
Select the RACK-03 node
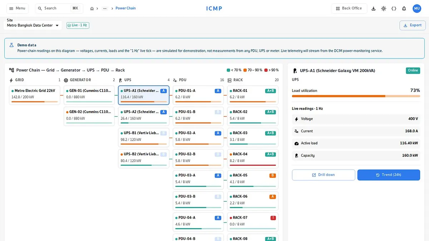[x=253, y=137]
